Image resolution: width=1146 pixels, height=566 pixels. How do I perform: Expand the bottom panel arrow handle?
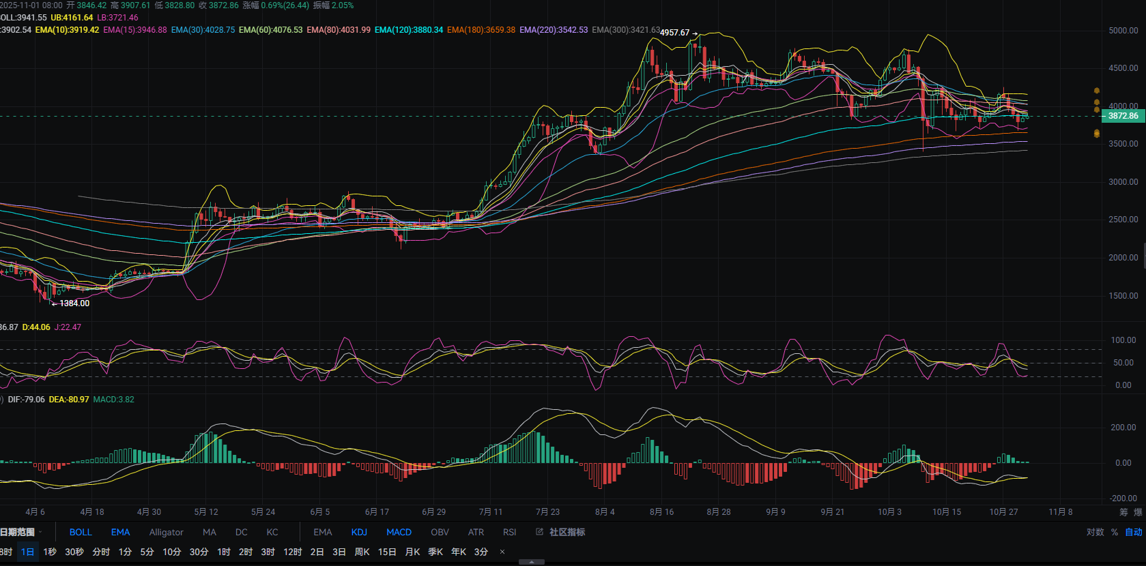tap(532, 562)
